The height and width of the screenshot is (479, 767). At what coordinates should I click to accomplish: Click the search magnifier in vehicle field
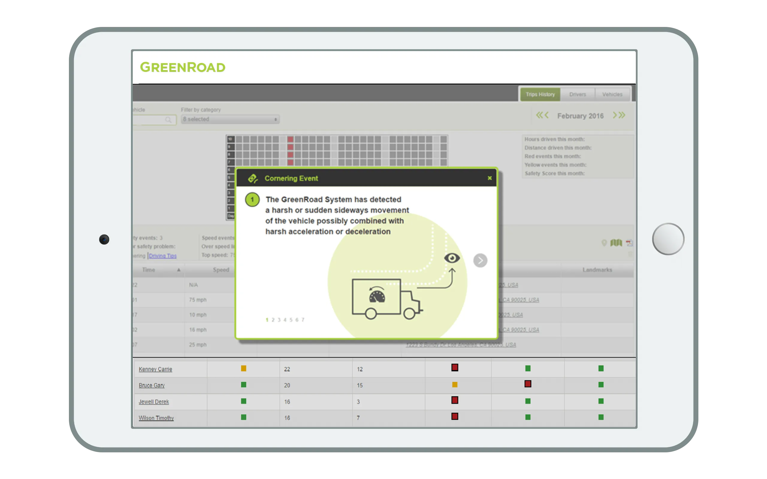click(168, 120)
